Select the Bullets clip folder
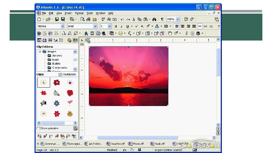The image size is (272, 153). click(x=56, y=63)
